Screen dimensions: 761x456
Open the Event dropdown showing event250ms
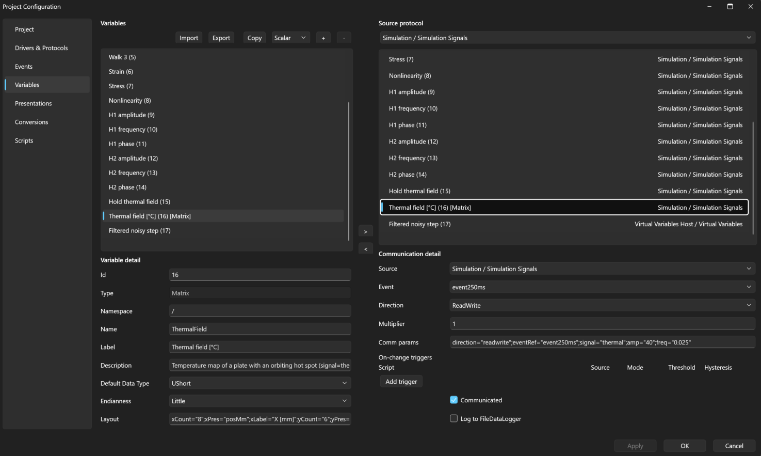(603, 287)
